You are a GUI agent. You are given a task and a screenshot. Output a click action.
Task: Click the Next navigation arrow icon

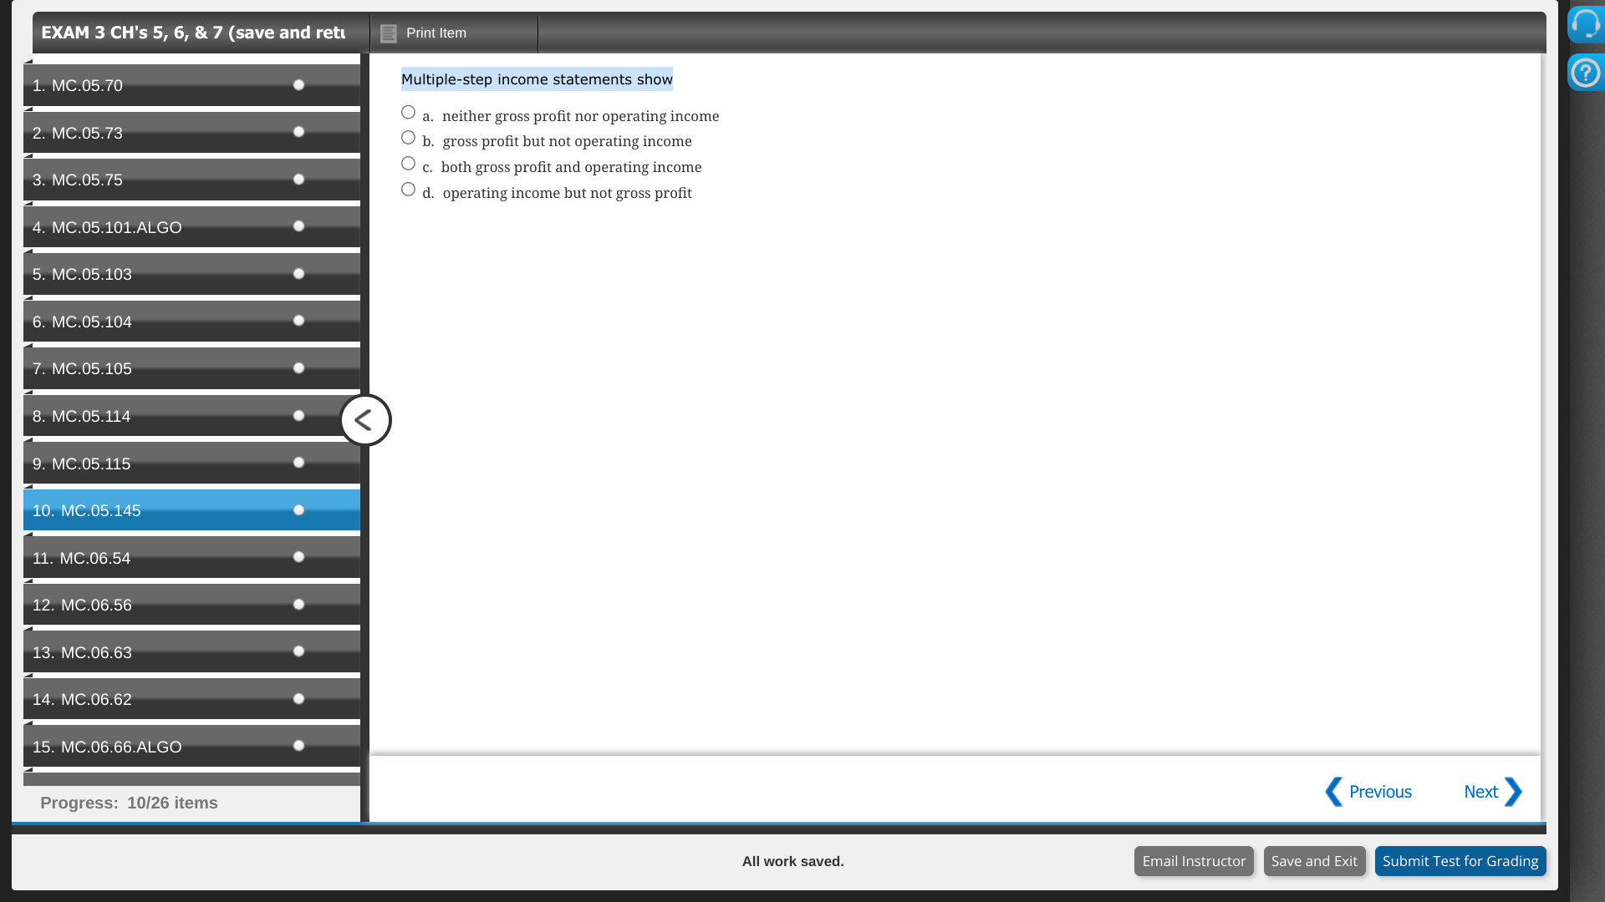pyautogui.click(x=1515, y=791)
